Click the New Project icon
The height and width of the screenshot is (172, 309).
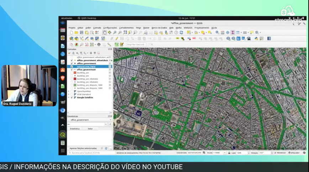click(71, 33)
